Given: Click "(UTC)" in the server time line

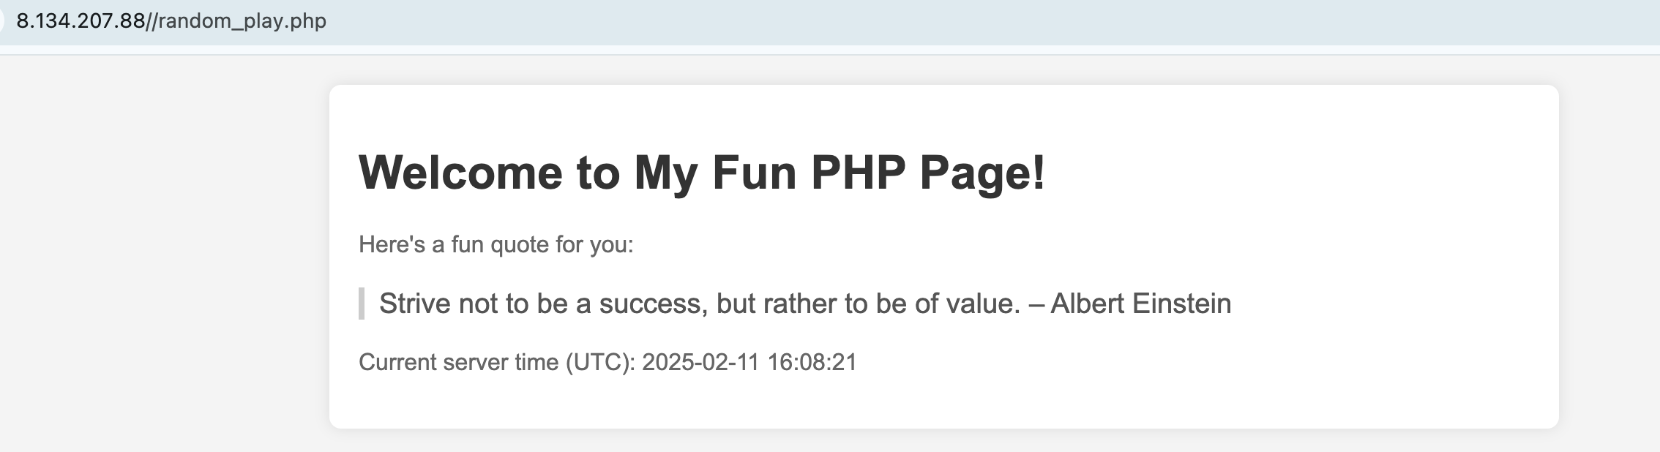Looking at the screenshot, I should 600,363.
